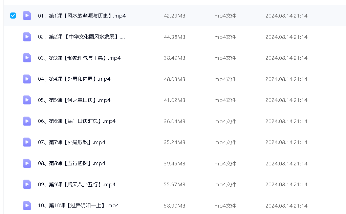Viewport: 346px width, 214px height.
Task: Click the video icon next to 第8课 五行初探
Action: (x=27, y=163)
